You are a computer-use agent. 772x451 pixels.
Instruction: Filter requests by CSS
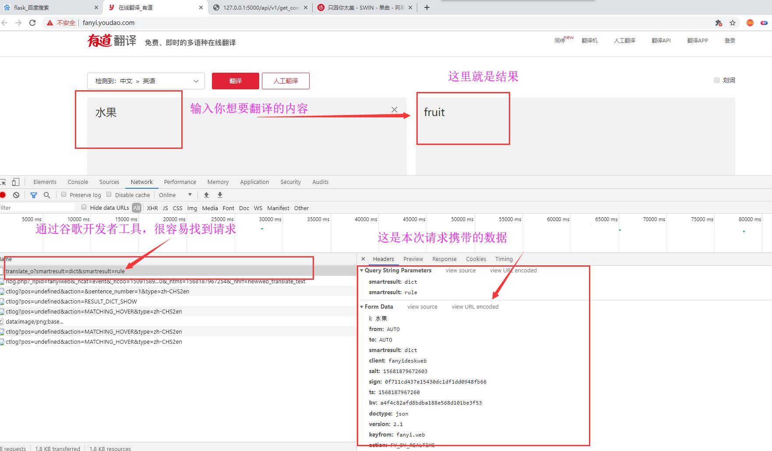point(177,208)
